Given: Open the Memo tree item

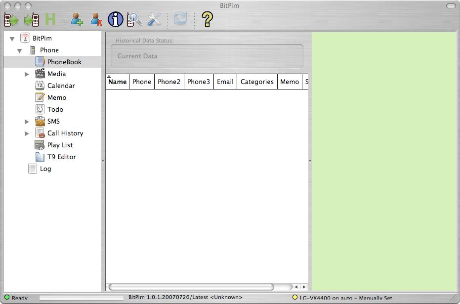Looking at the screenshot, I should [x=57, y=97].
